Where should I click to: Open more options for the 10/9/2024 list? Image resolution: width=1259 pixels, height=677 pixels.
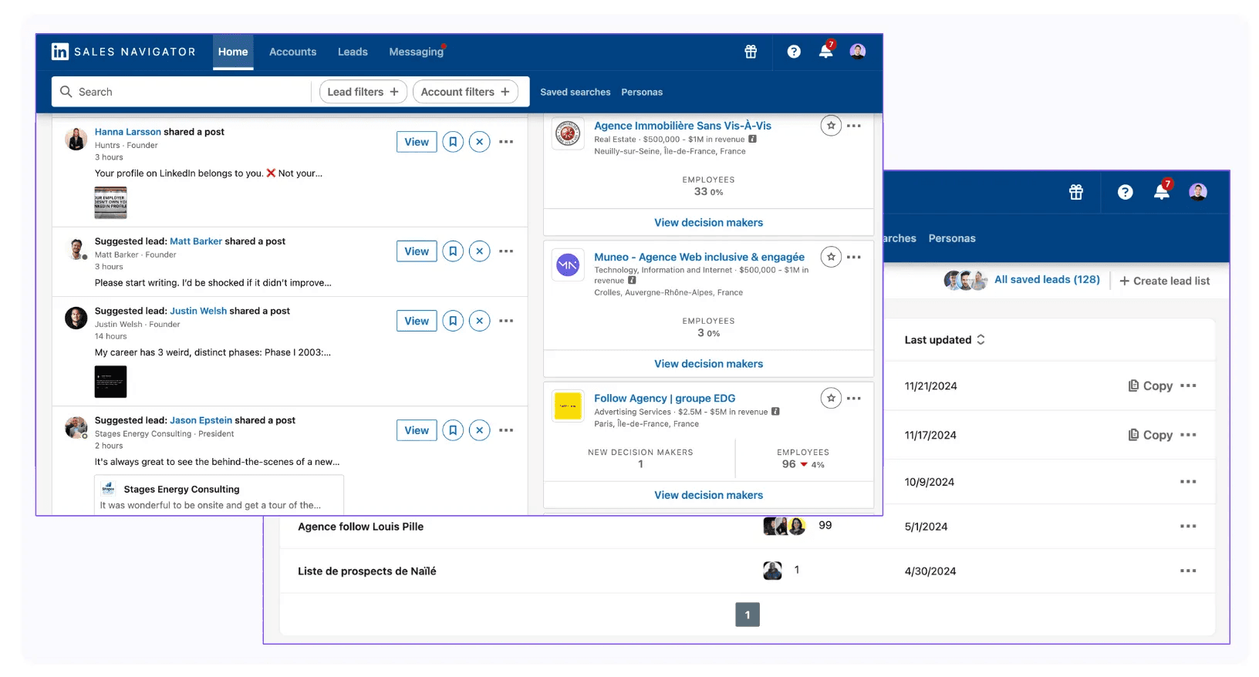[1188, 482]
